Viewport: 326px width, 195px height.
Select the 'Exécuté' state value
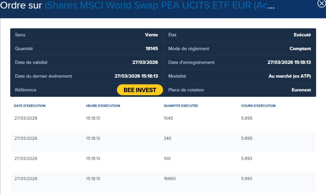pyautogui.click(x=302, y=35)
